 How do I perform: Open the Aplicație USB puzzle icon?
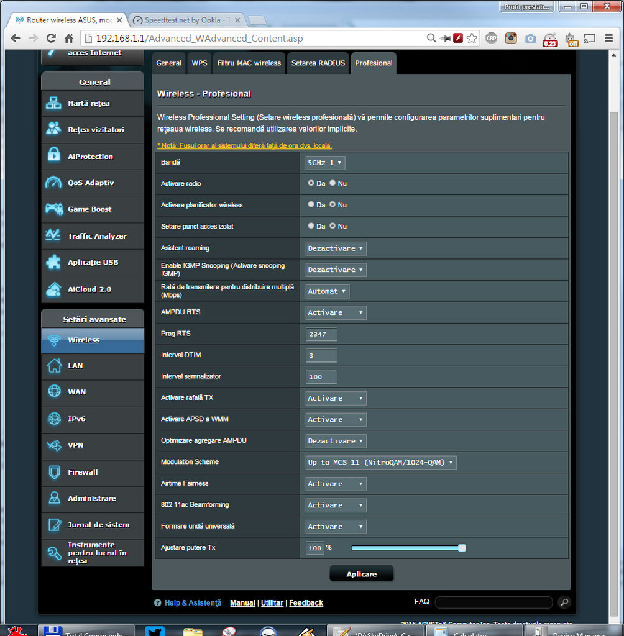(54, 263)
